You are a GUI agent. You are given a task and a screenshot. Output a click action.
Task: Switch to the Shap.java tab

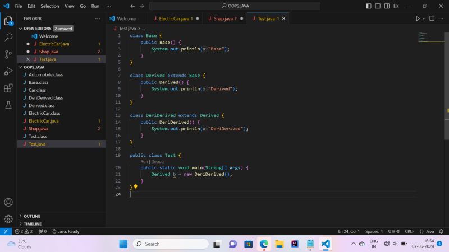pos(225,18)
